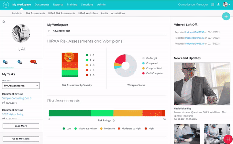Open the settings gear in the profile panel
The image size is (233, 144).
tap(4, 22)
